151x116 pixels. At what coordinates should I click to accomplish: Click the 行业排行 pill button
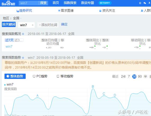click(x=105, y=3)
